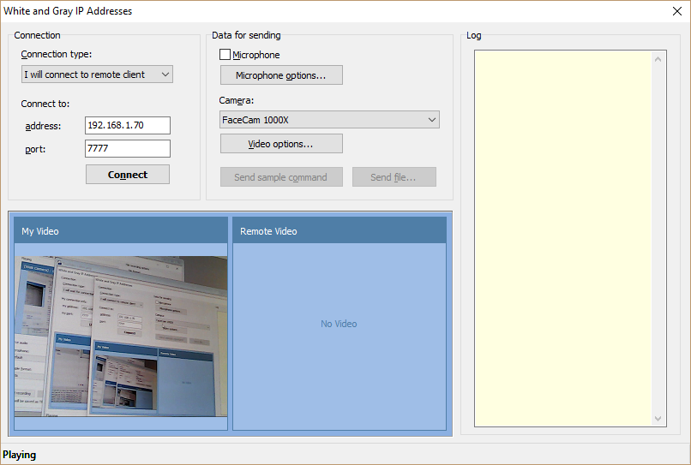Open Microphone options dialog
Viewport: 691px width, 465px height.
click(281, 75)
